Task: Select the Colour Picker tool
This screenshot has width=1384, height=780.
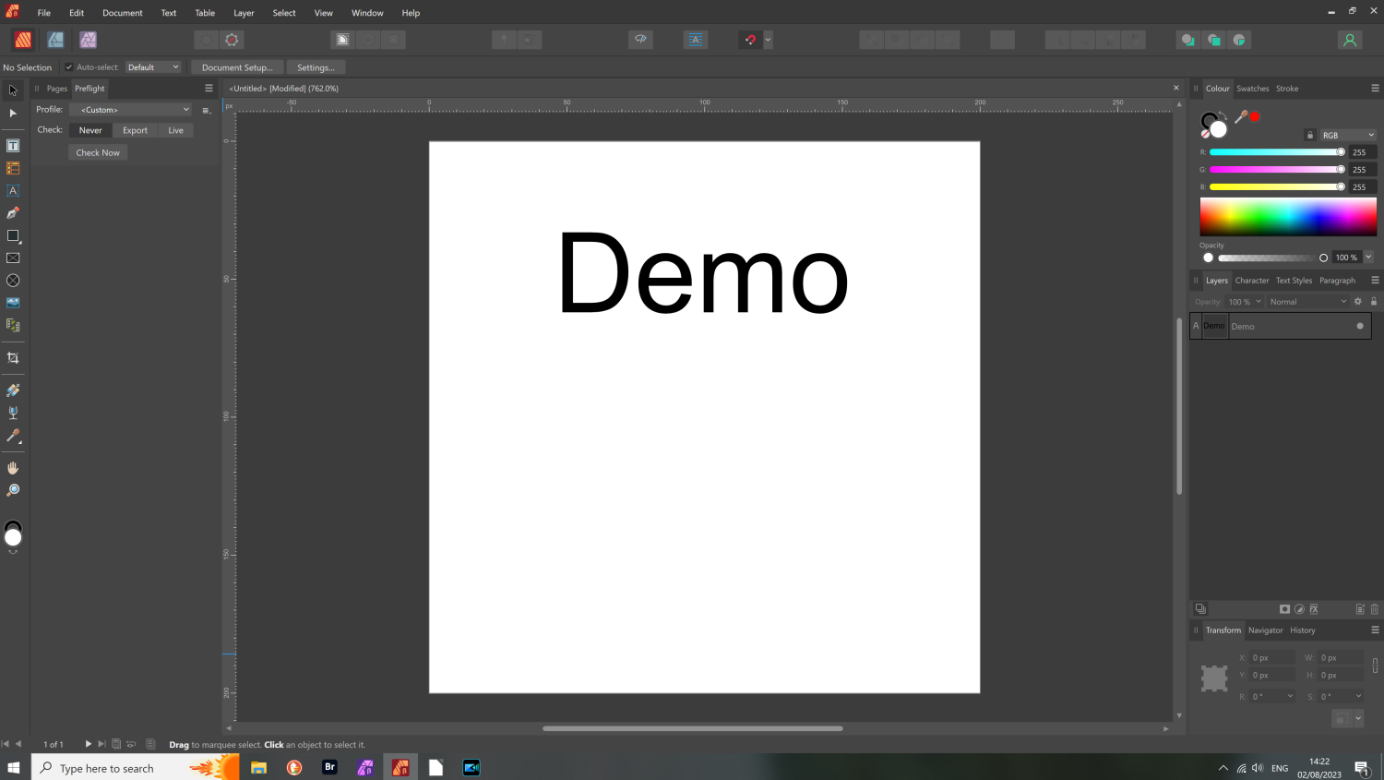Action: pos(13,436)
